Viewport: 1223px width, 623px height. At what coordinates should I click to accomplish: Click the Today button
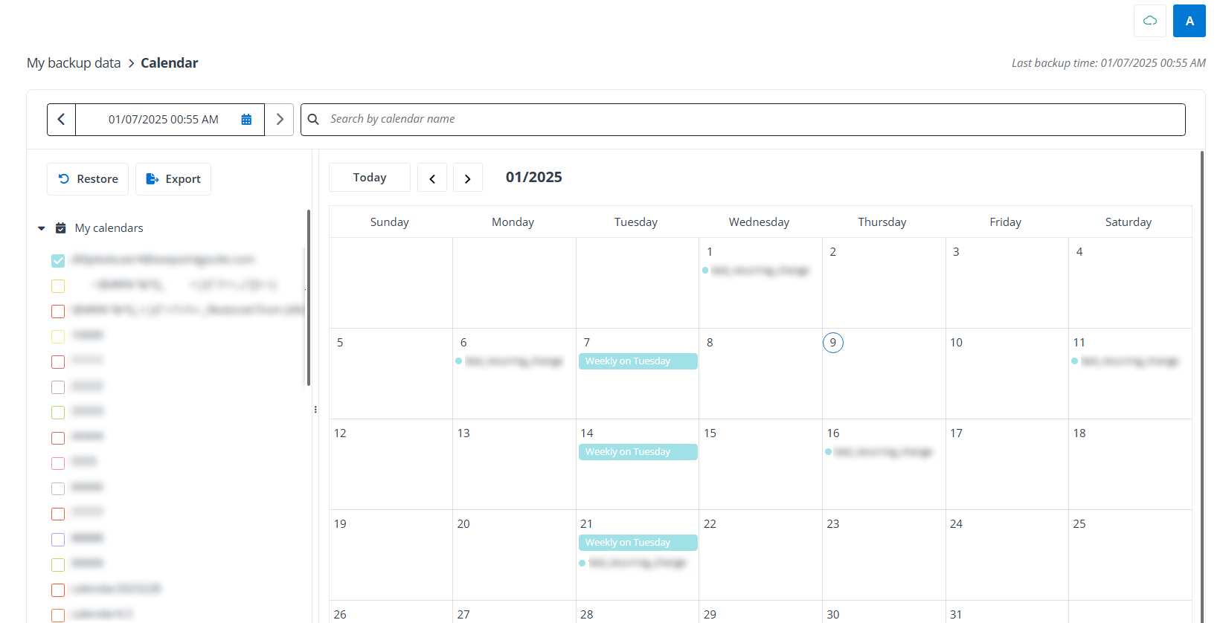(x=370, y=177)
